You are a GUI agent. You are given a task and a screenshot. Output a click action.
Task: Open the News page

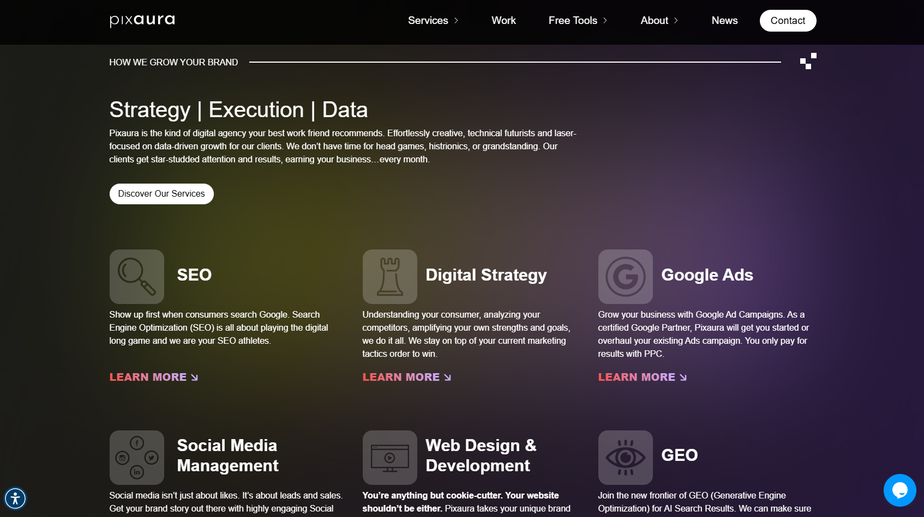(x=724, y=21)
